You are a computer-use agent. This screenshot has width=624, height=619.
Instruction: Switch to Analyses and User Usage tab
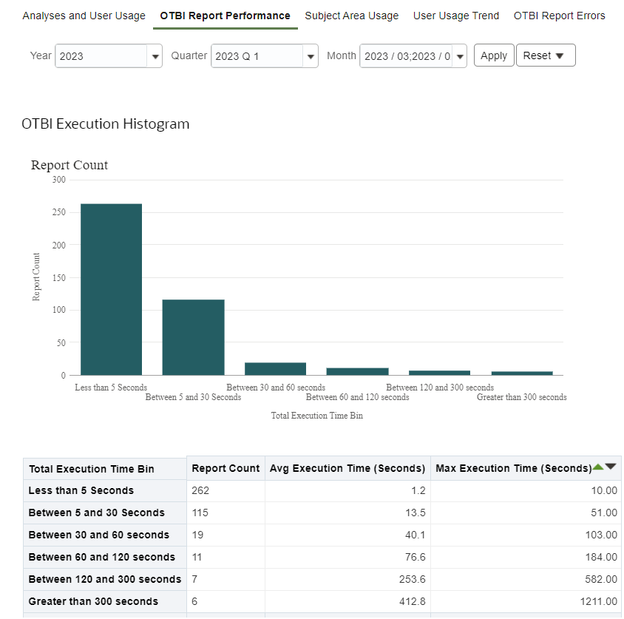point(84,16)
